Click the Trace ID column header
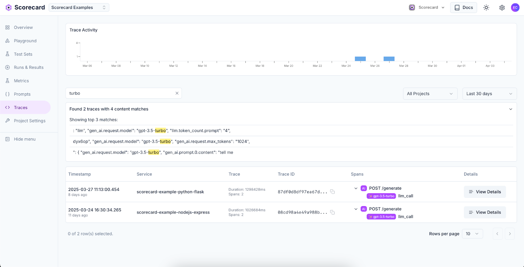 (x=286, y=174)
